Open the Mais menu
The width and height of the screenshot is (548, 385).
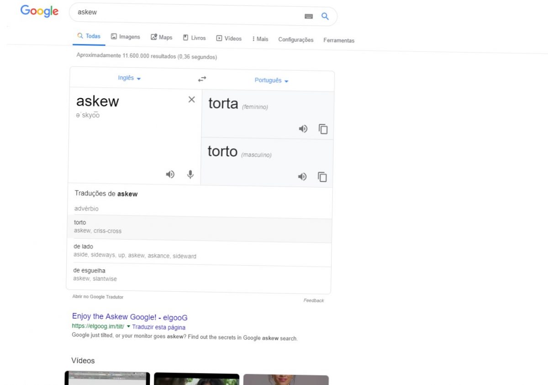260,39
